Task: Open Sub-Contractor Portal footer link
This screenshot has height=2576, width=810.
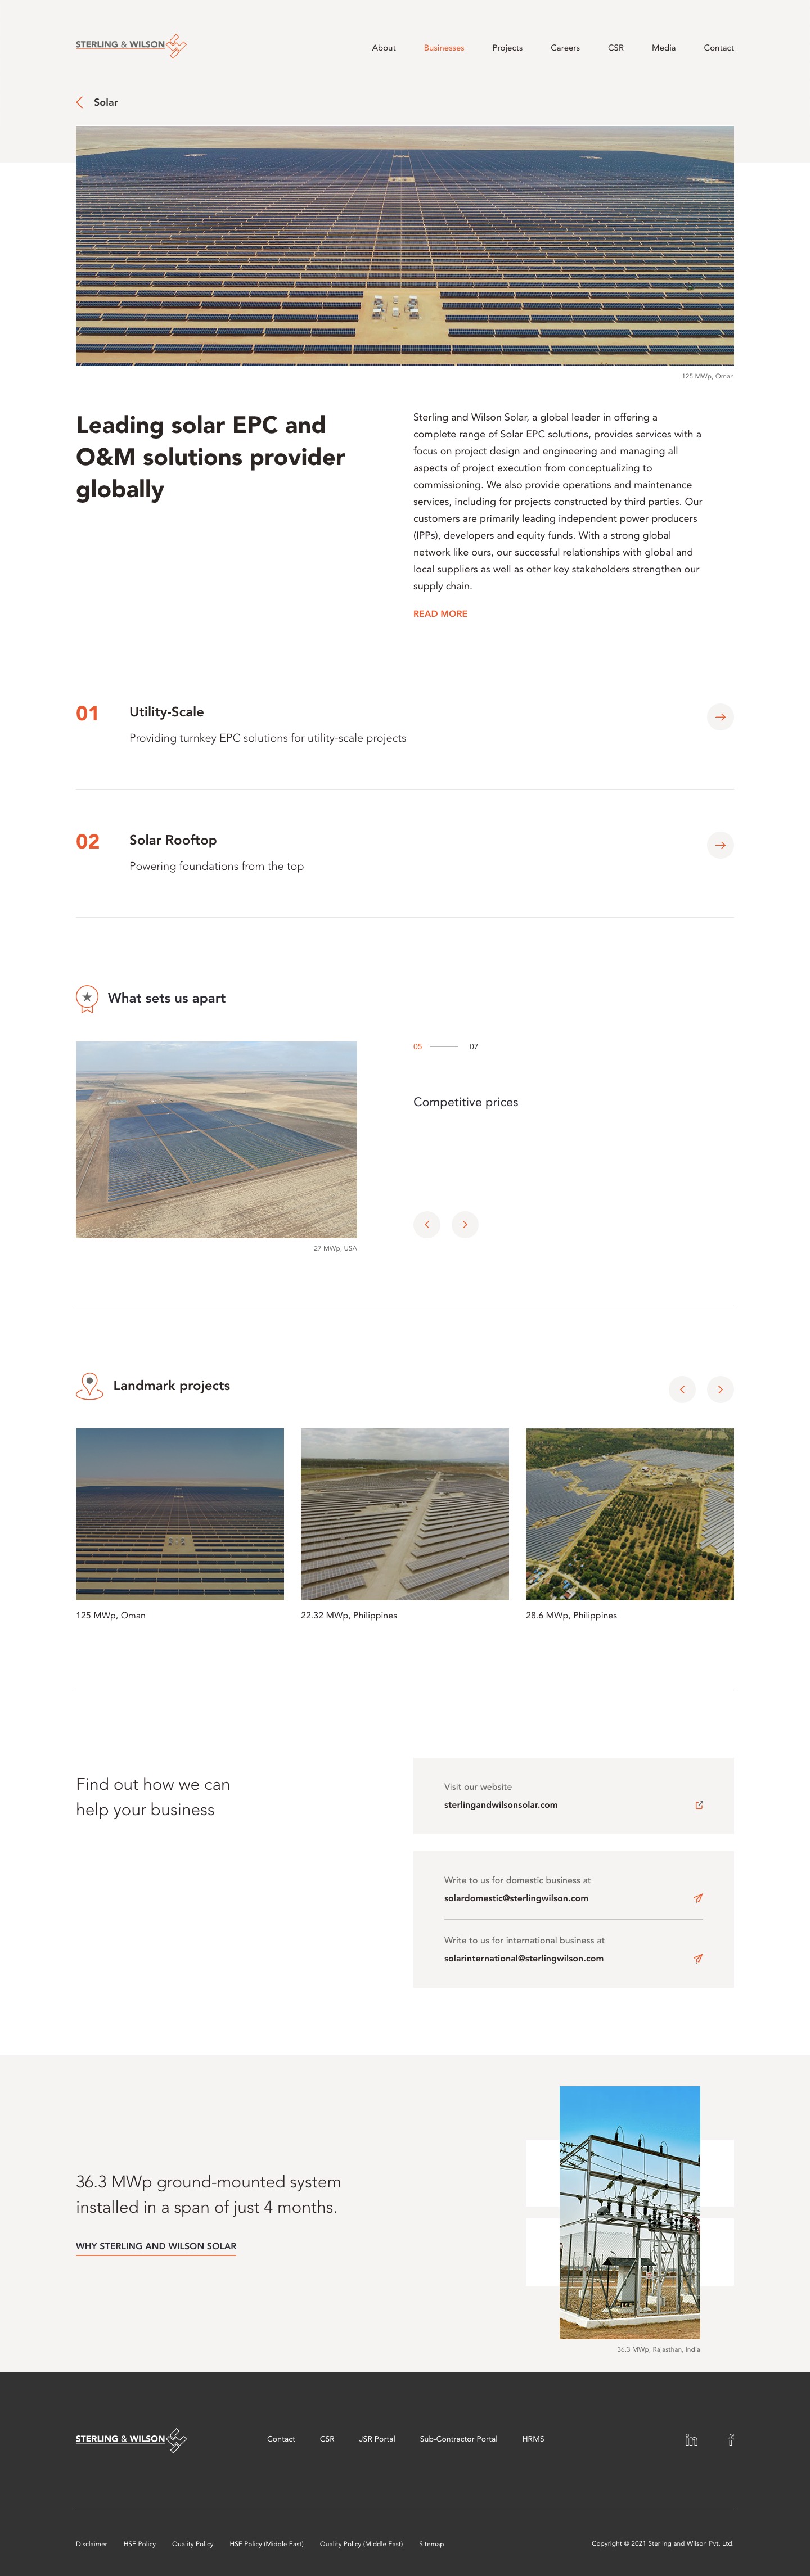Action: [x=458, y=2439]
